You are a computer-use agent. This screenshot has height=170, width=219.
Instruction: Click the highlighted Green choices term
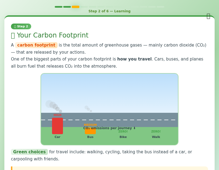(29, 152)
